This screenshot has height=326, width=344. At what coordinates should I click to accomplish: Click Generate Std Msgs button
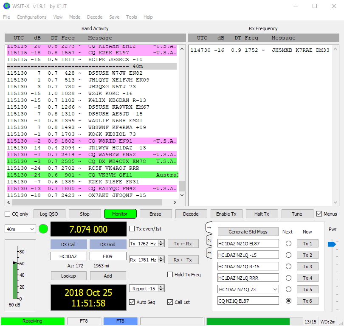(248, 232)
